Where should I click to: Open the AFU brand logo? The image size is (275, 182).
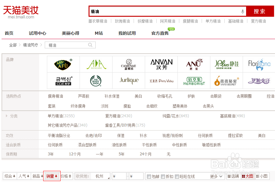(63, 64)
